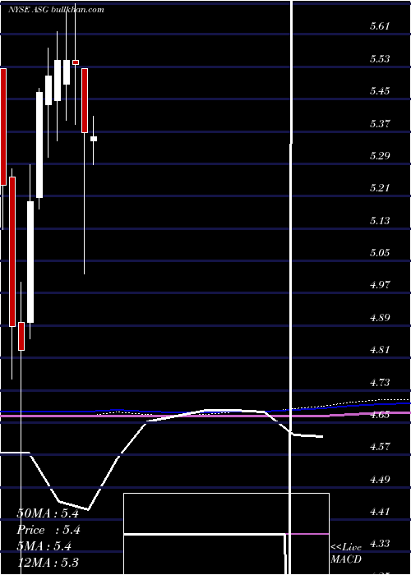Click the 5.37 price axis label
Viewport: 411px width, 575px height.
380,123
